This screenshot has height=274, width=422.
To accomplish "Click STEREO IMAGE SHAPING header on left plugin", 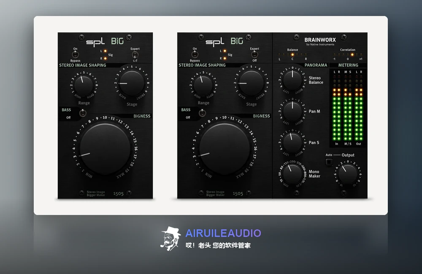I will coord(83,65).
